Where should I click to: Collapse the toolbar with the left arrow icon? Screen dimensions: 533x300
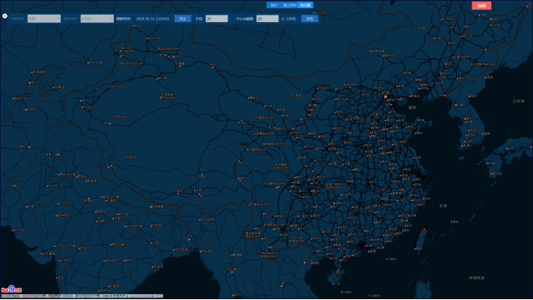pyautogui.click(x=5, y=16)
